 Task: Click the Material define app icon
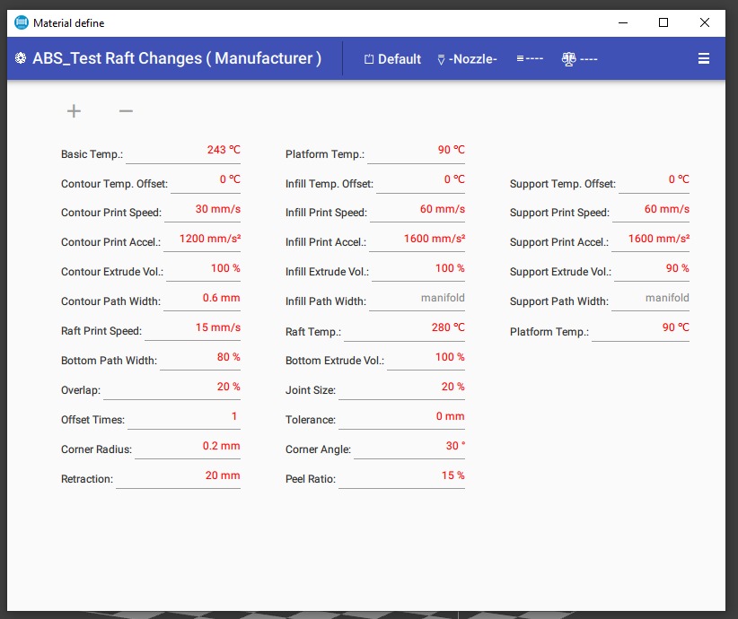click(22, 22)
